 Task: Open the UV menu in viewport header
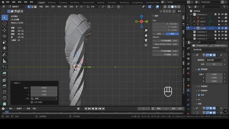point(81,7)
